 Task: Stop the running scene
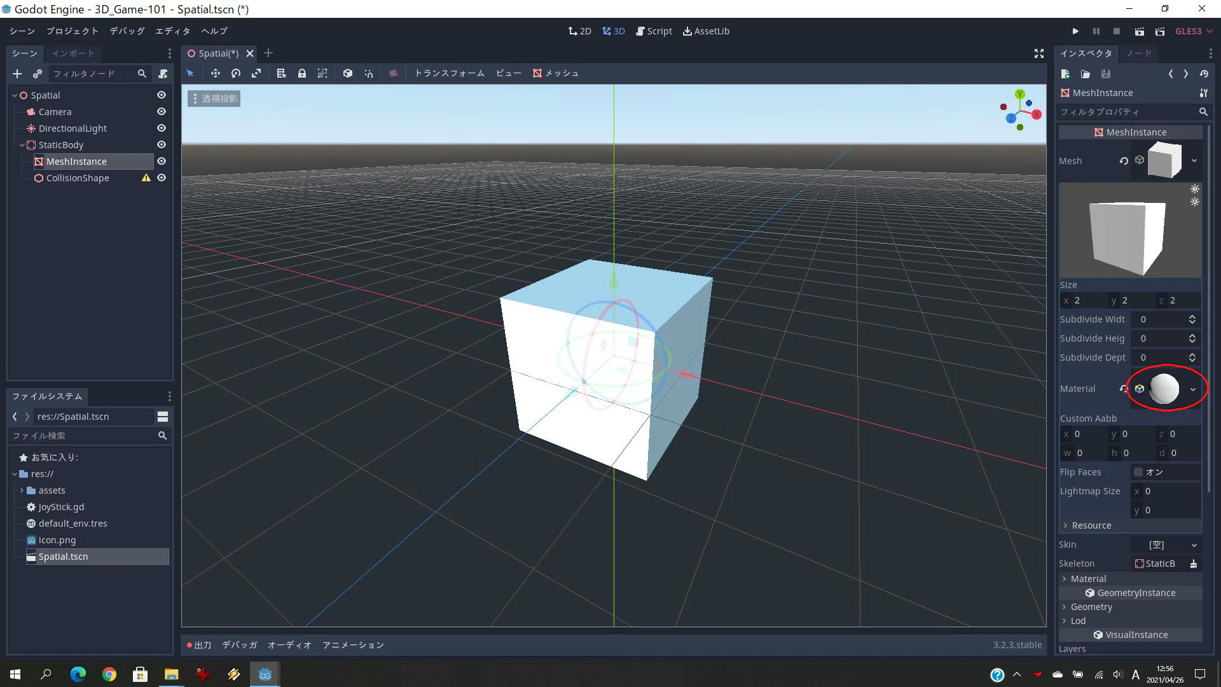(x=1117, y=31)
